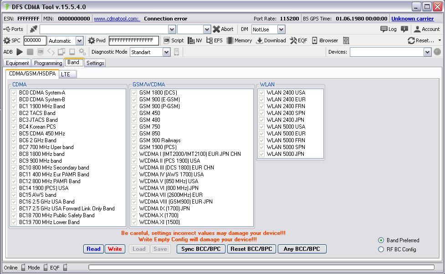Toggle BC15 AWS band checkbox
The width and height of the screenshot is (445, 274).
tap(14, 195)
